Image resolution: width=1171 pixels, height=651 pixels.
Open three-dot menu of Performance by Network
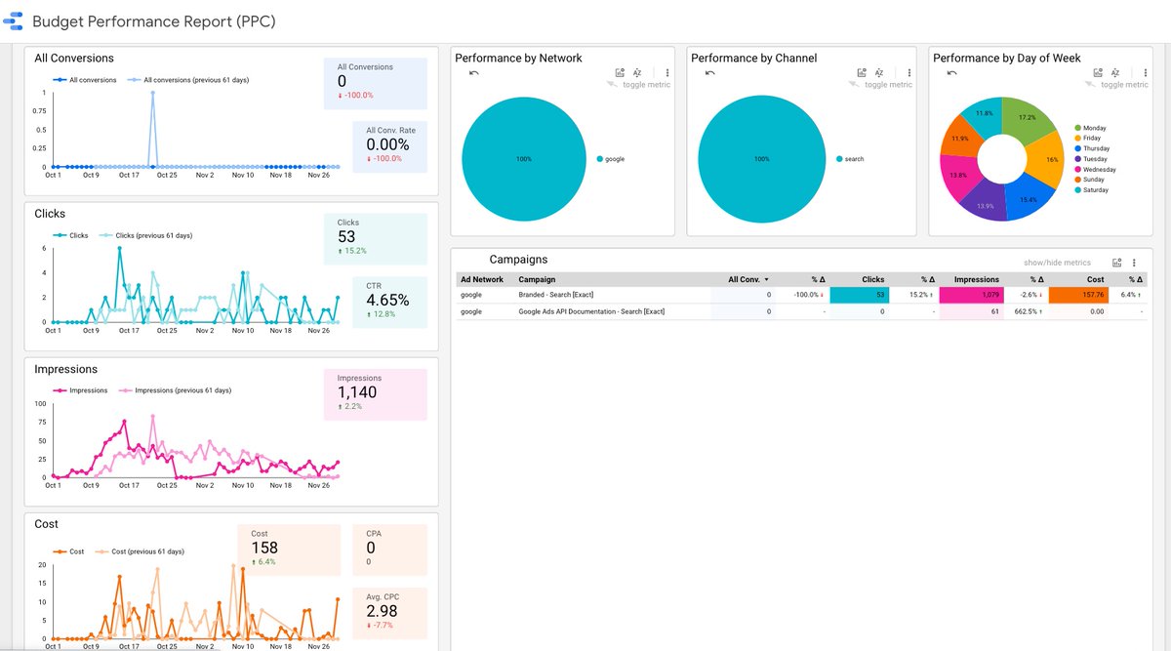click(667, 72)
